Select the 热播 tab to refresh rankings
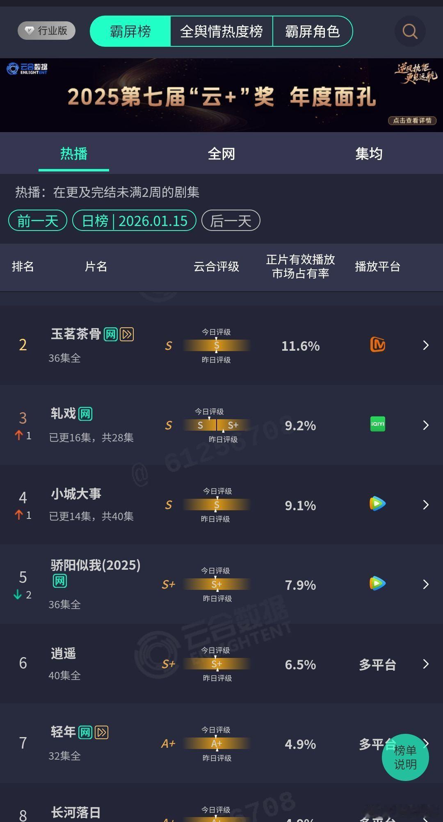This screenshot has width=443, height=822. [x=73, y=153]
